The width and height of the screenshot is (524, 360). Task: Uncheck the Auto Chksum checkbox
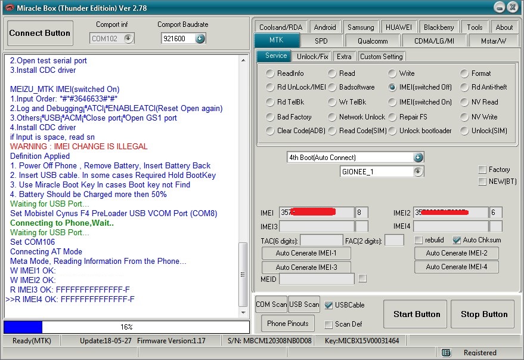(x=457, y=240)
